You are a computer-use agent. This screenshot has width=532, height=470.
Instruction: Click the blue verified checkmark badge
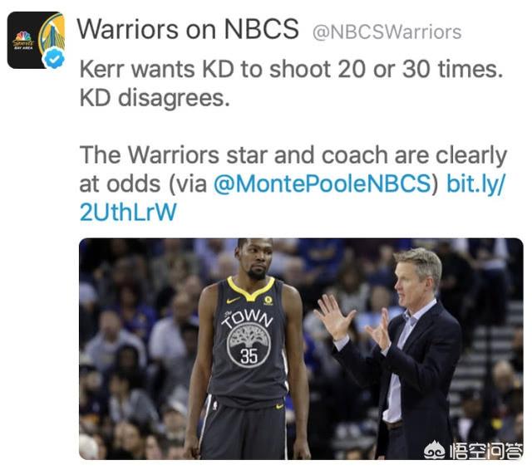[54, 59]
